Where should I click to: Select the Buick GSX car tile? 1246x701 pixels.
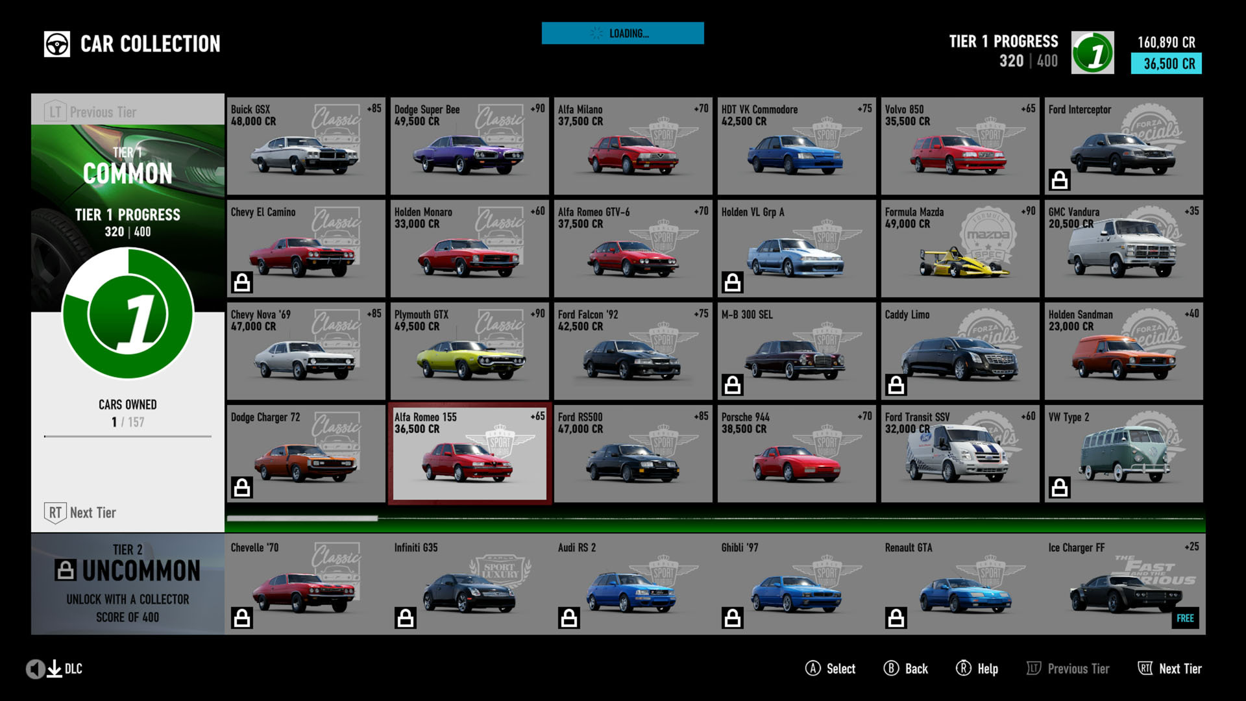pos(306,146)
